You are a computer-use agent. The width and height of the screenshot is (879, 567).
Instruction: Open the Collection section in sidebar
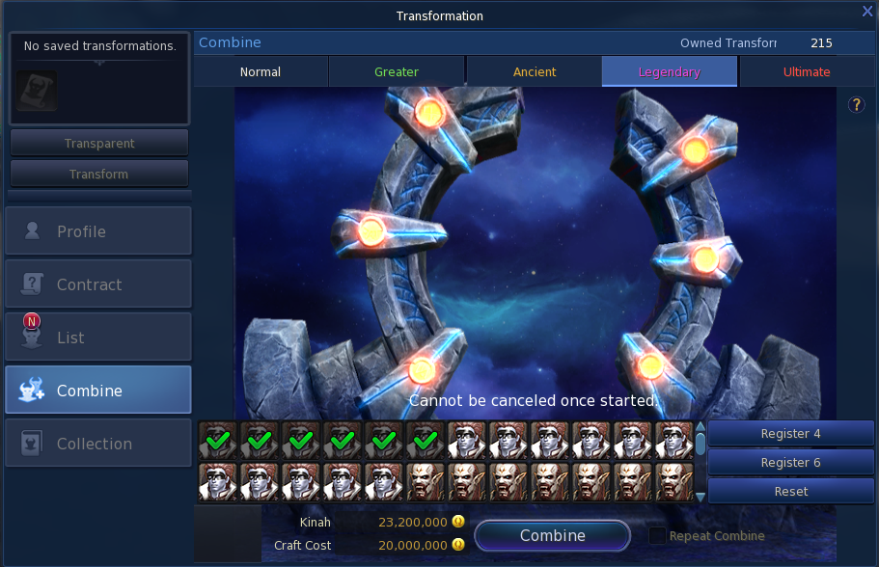click(x=97, y=444)
